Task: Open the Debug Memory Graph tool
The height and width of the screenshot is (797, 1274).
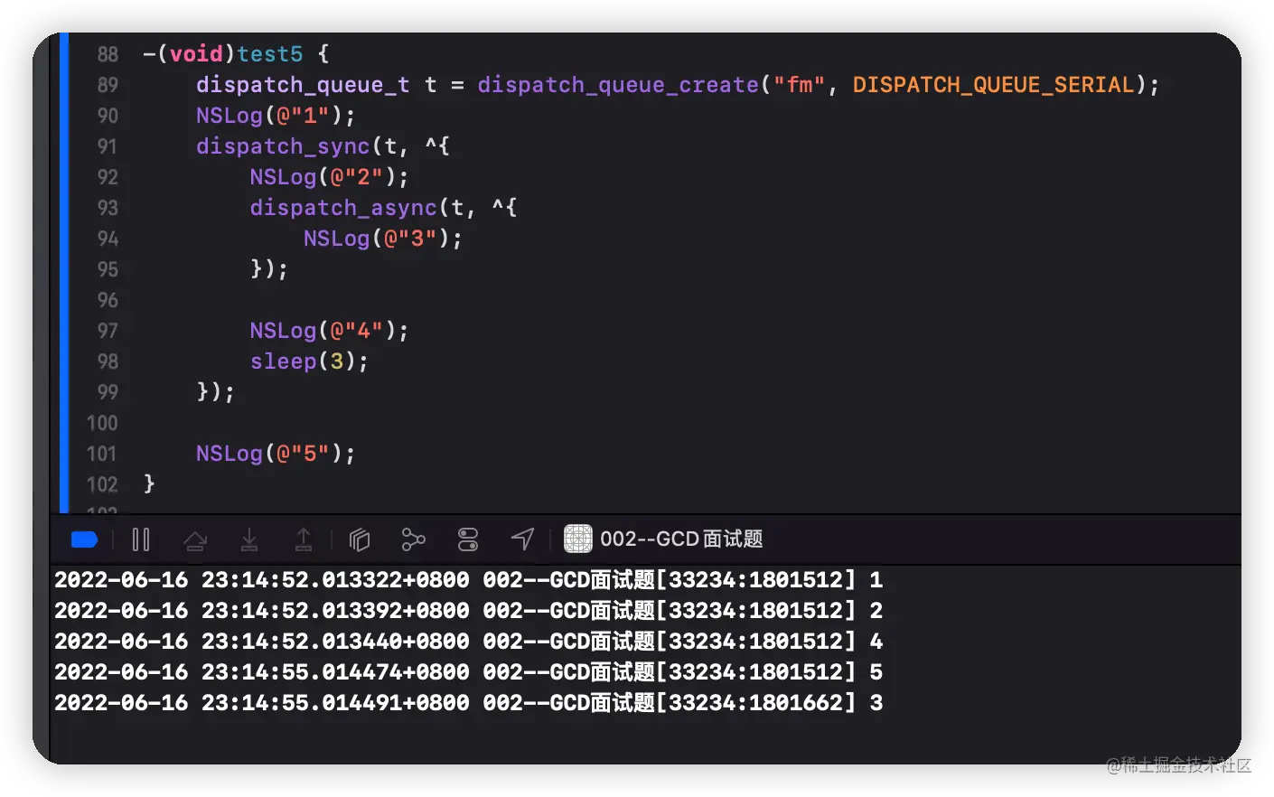Action: pos(413,539)
